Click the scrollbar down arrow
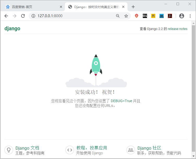This screenshot has width=196, height=159. (x=193, y=156)
